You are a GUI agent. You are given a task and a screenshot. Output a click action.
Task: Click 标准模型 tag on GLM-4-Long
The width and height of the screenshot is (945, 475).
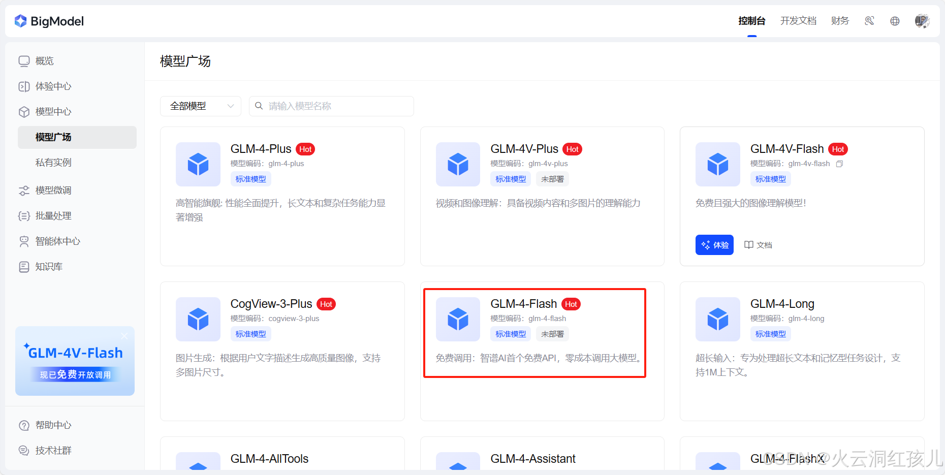pos(771,334)
